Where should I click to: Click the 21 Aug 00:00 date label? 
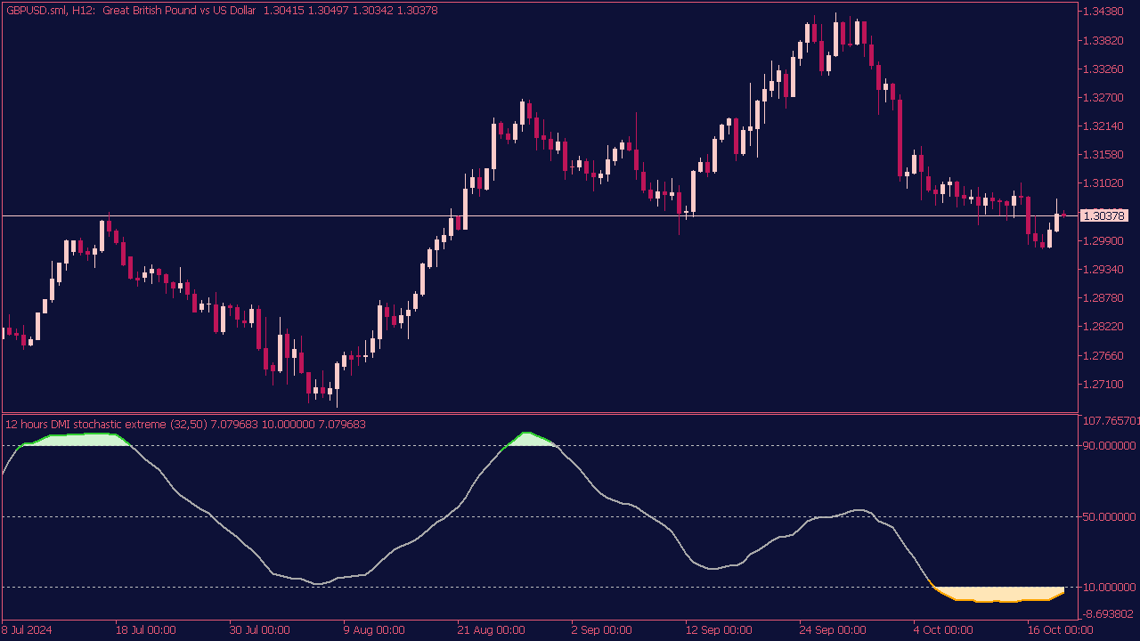point(488,630)
